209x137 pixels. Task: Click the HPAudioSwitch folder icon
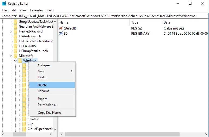pyautogui.click(x=16, y=36)
